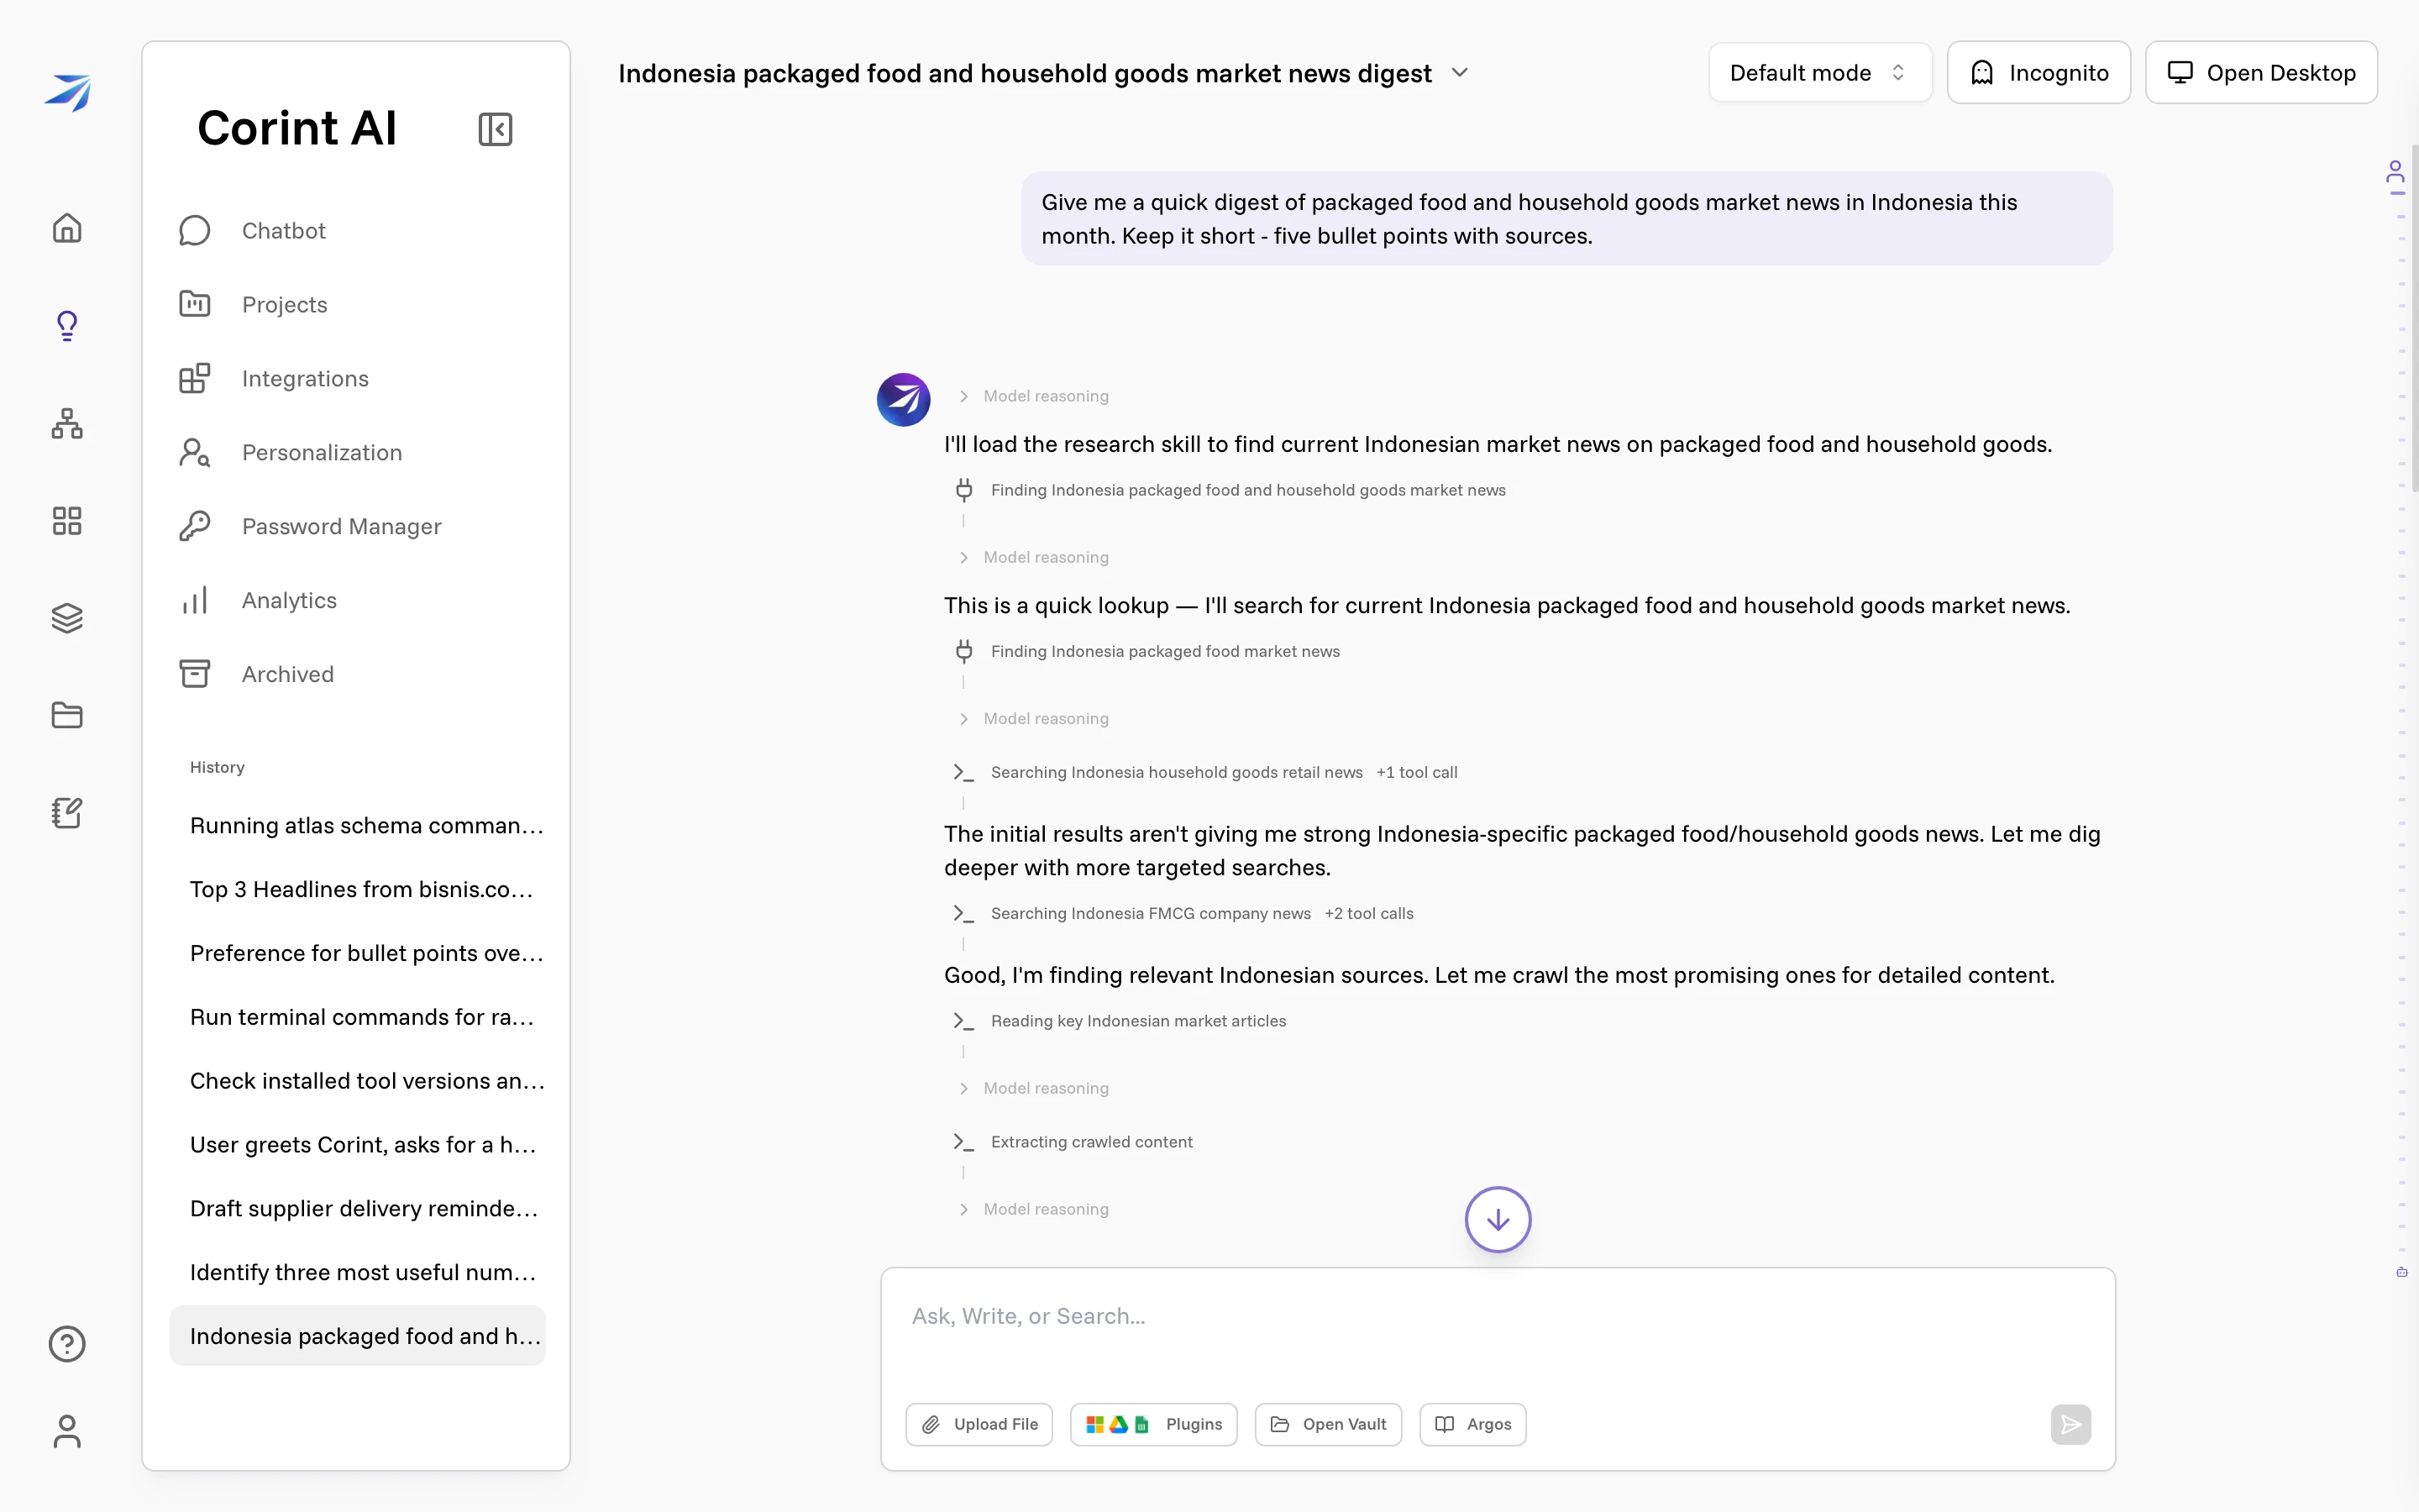Click the plug icon beside Finding Indonesia packaged food market news
Image resolution: width=2419 pixels, height=1512 pixels.
tap(963, 651)
